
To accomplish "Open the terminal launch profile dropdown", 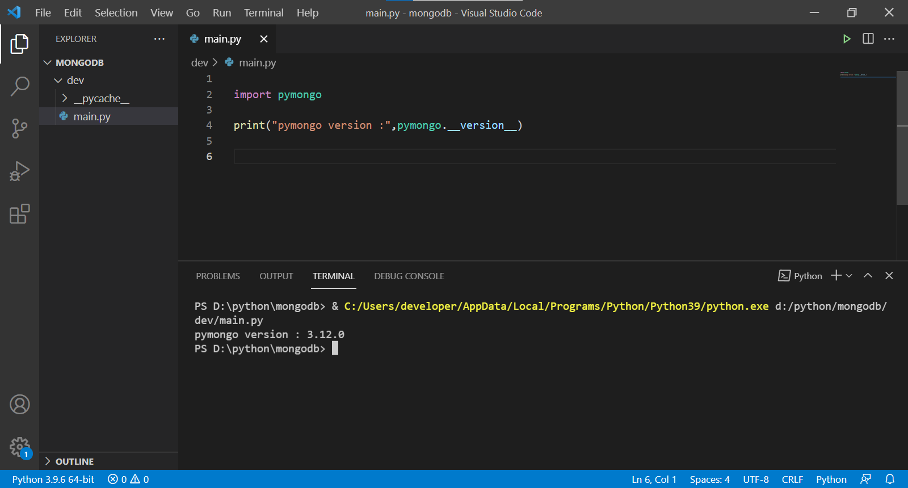I will point(849,276).
